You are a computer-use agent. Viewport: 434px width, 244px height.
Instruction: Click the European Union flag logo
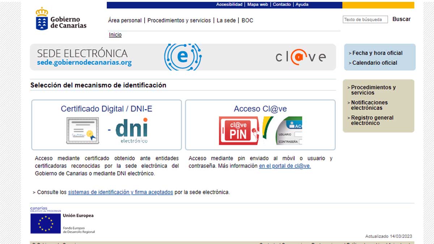click(x=46, y=223)
